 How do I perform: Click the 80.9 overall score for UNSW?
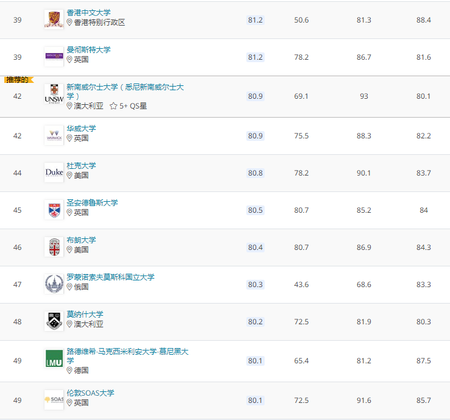click(255, 96)
